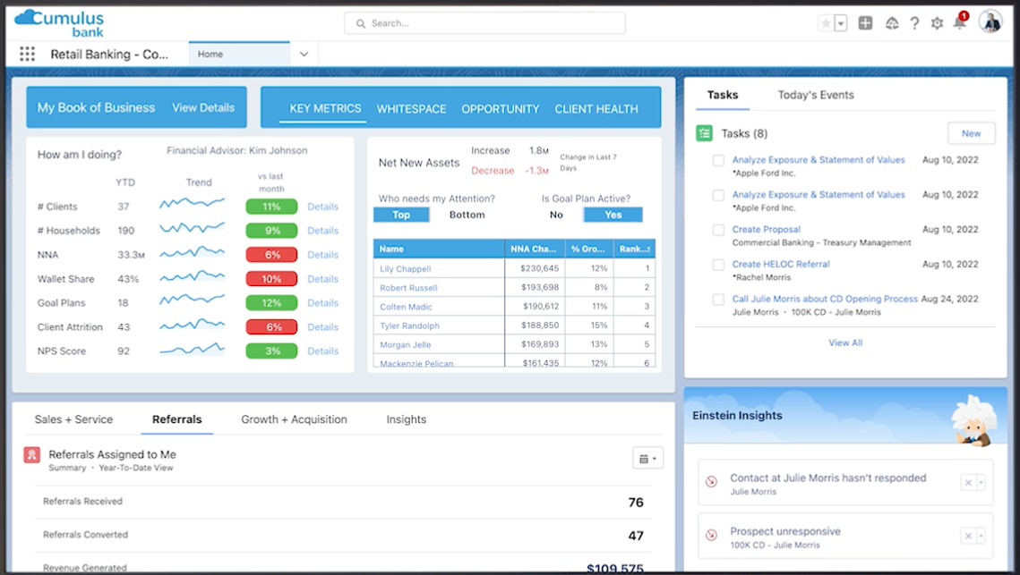Set Is Goal Plan Active to No
Viewport: 1020px width, 575px height.
(556, 215)
